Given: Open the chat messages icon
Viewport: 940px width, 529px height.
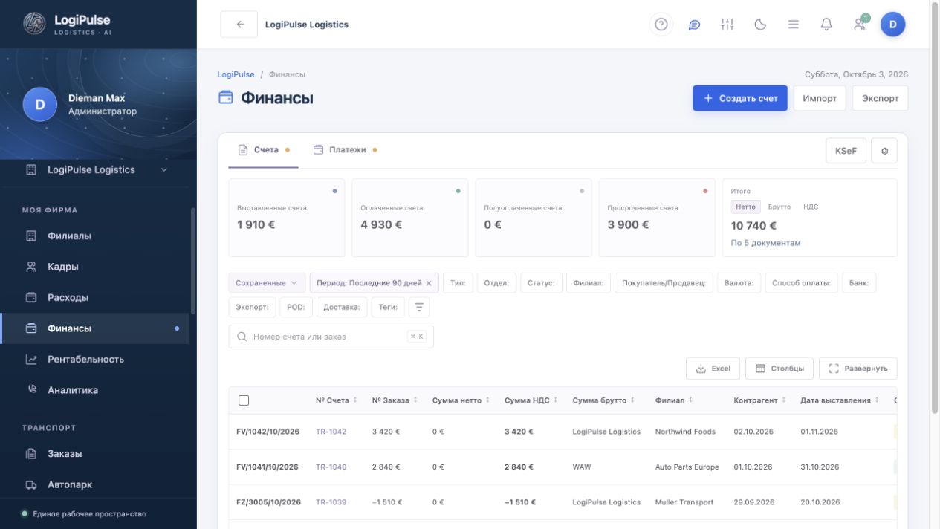Looking at the screenshot, I should (x=694, y=25).
